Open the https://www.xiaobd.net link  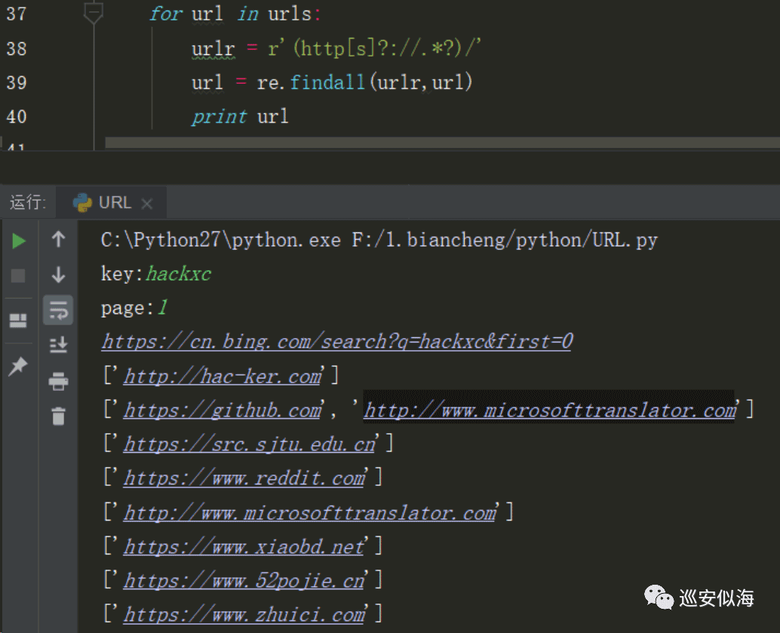[244, 547]
